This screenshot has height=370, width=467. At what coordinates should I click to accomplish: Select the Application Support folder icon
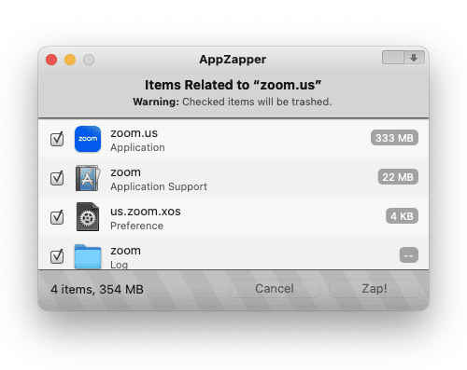coord(88,178)
